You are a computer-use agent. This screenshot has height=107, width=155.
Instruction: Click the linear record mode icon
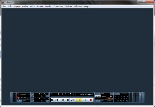pos(18,94)
